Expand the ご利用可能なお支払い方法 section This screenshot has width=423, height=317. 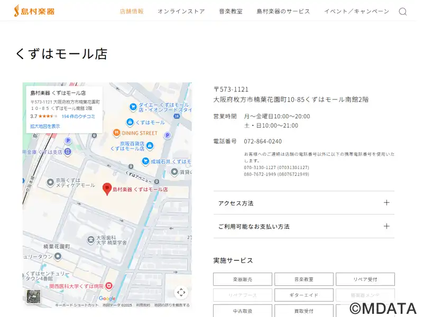coord(304,226)
